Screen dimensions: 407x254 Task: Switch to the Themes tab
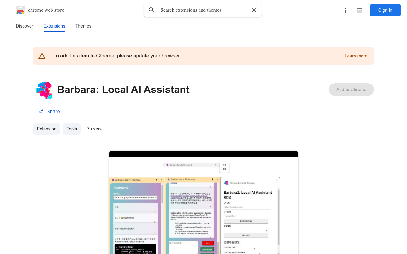(x=83, y=26)
